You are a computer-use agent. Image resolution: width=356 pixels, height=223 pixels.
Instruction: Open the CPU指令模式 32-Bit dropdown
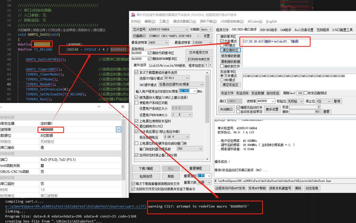coord(187,78)
